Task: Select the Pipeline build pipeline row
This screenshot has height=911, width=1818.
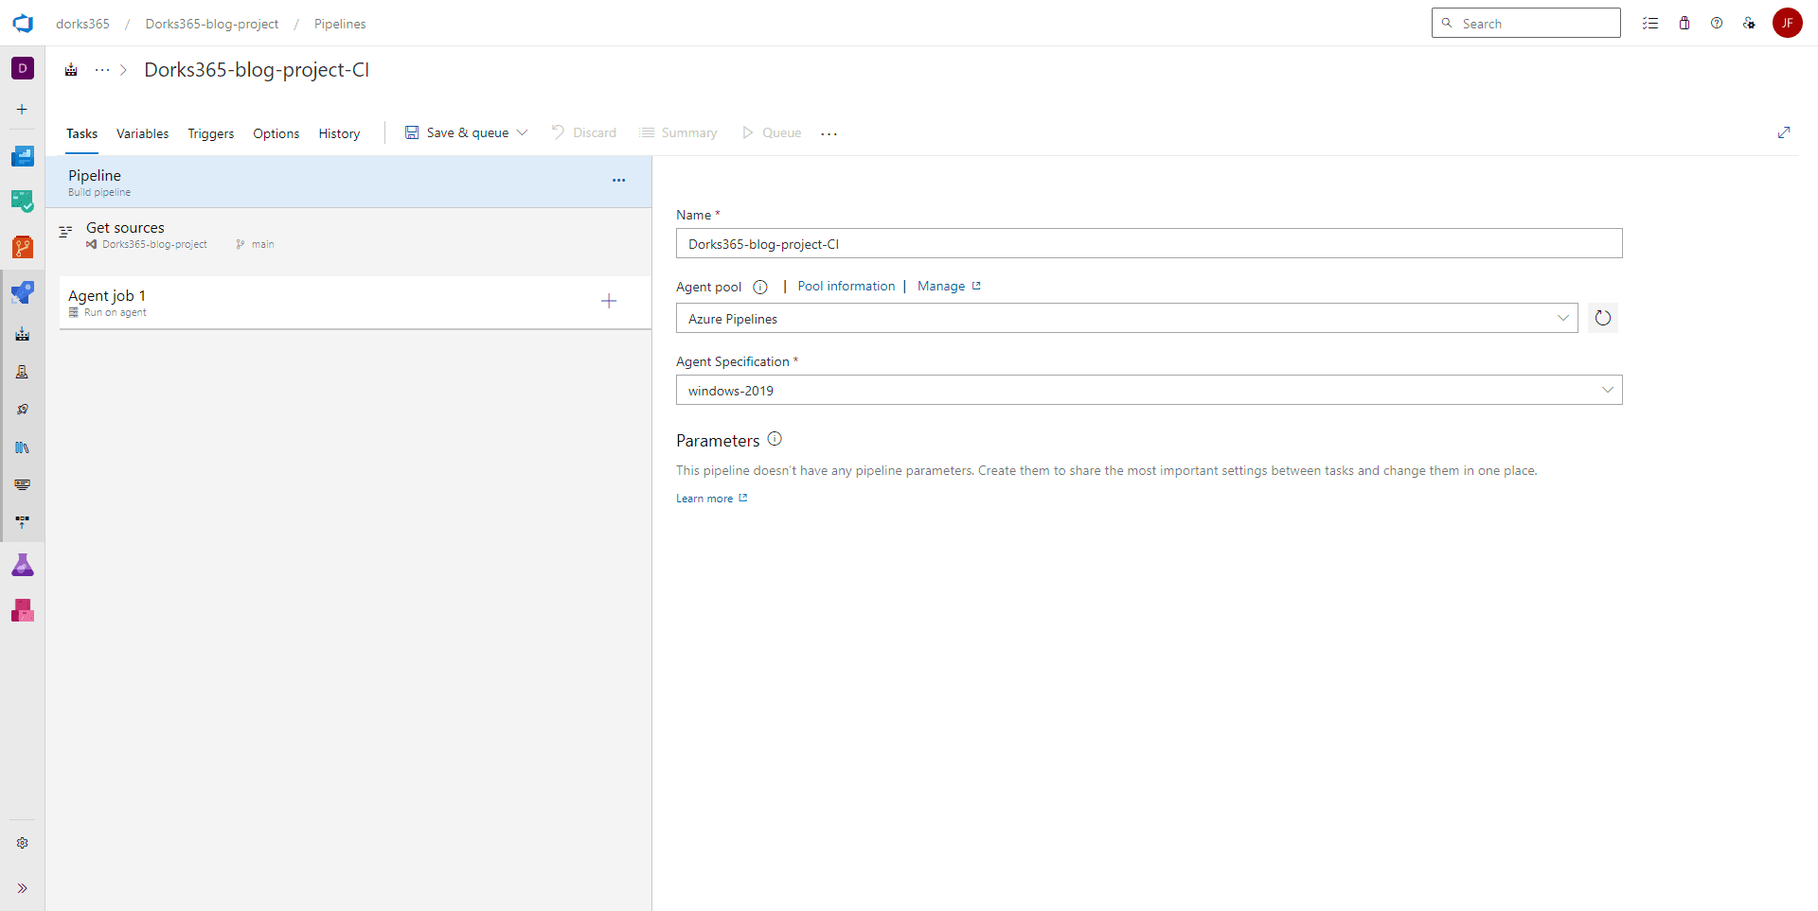Action: coord(348,182)
